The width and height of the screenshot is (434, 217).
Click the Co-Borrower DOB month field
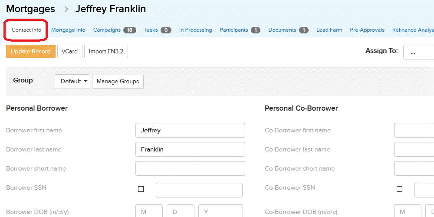click(408, 211)
